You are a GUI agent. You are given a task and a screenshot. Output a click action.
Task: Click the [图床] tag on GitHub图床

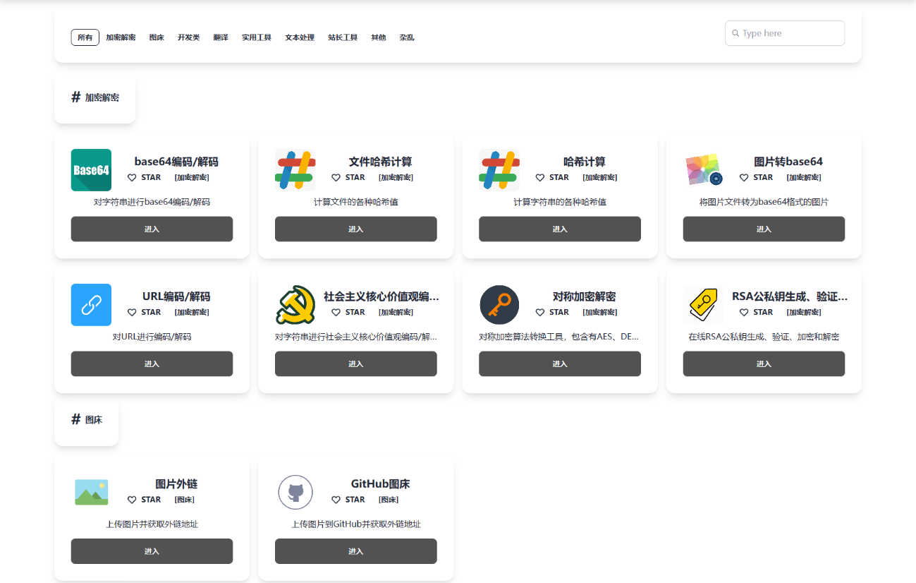tap(389, 500)
